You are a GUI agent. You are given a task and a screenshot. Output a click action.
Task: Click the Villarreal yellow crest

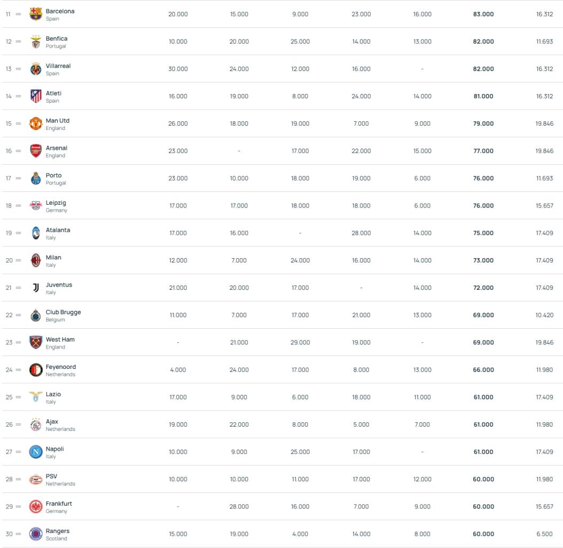[x=36, y=68]
